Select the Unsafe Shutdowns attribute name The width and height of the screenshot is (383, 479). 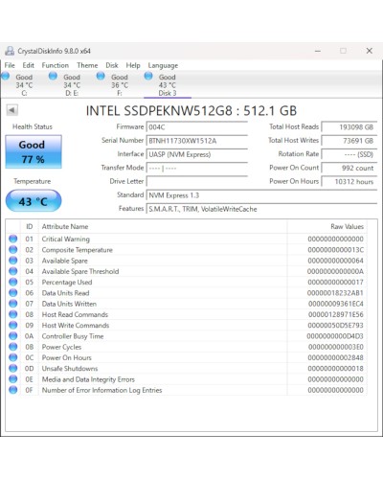[70, 369]
